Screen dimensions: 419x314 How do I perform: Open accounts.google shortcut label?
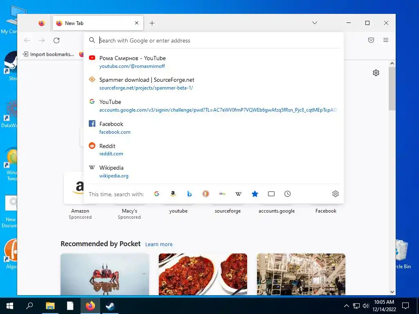[x=277, y=211]
